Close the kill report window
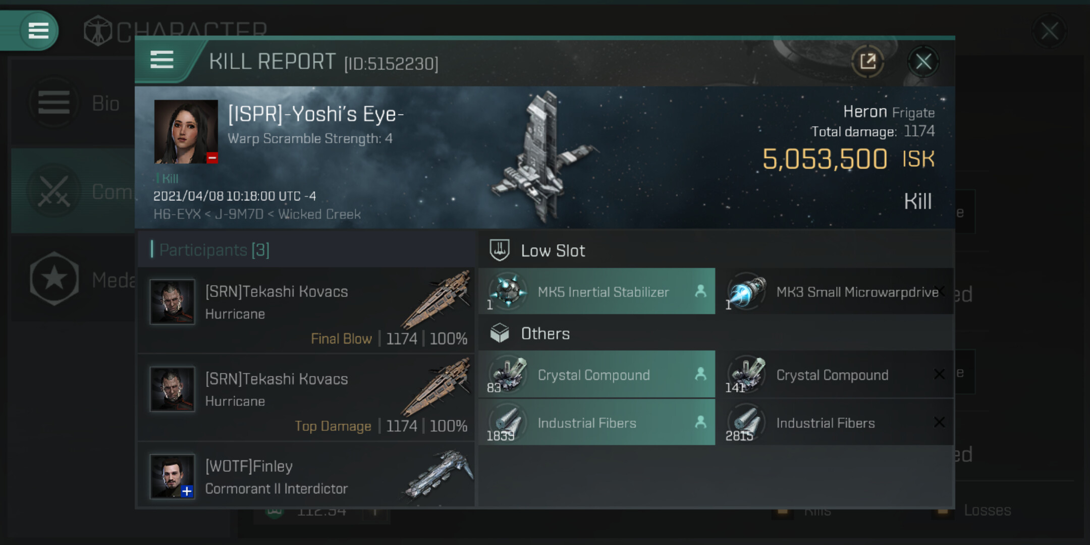 pyautogui.click(x=923, y=62)
